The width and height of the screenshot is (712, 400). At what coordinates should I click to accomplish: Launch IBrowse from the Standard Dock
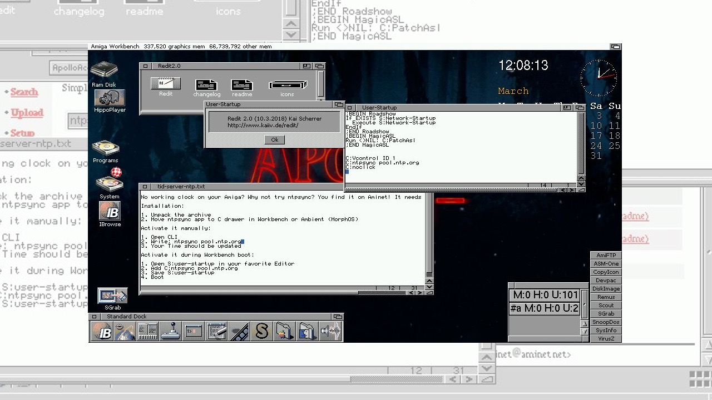102,332
